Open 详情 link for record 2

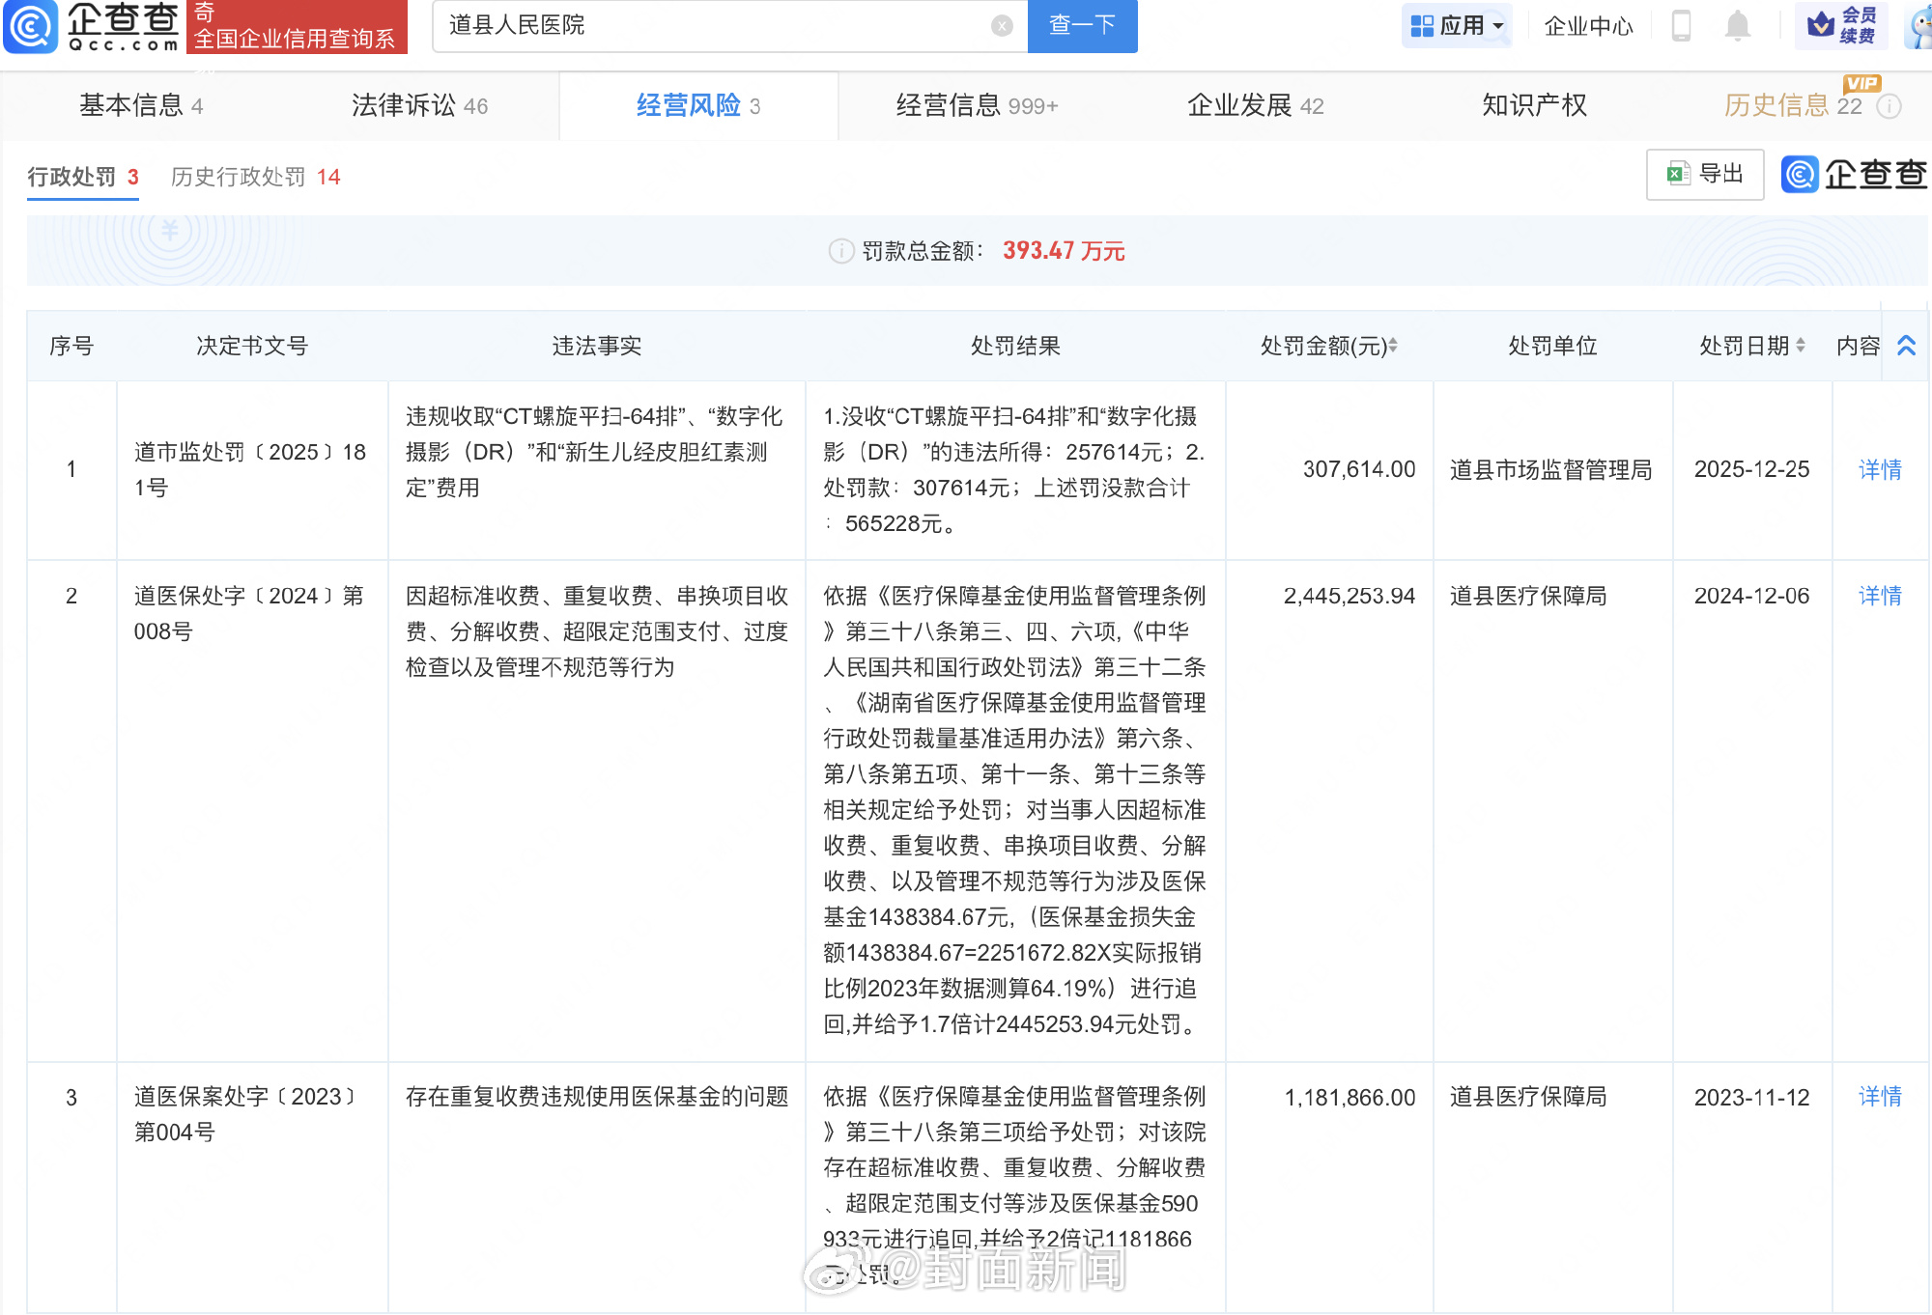[1879, 596]
